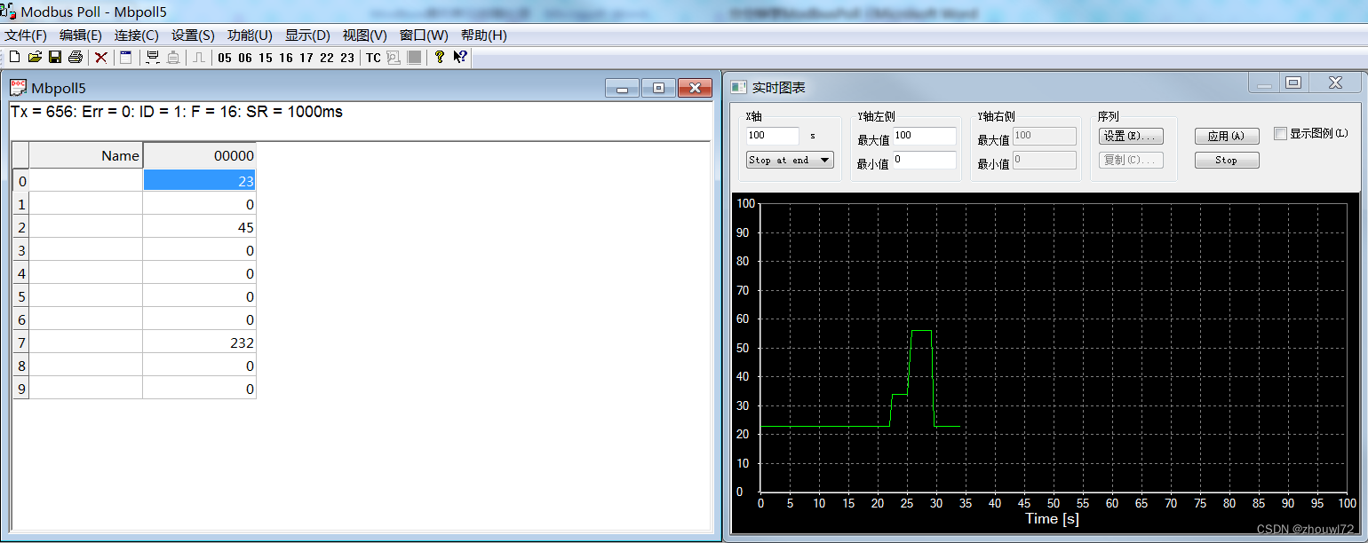Select function 17 in toolbar
This screenshot has height=543, width=1368.
(306, 58)
